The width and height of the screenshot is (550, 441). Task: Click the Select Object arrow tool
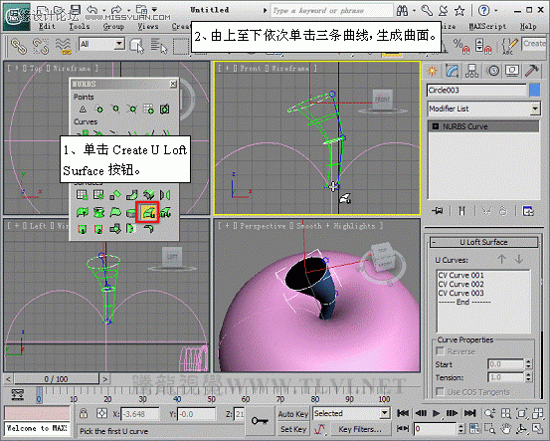pyautogui.click(x=137, y=46)
